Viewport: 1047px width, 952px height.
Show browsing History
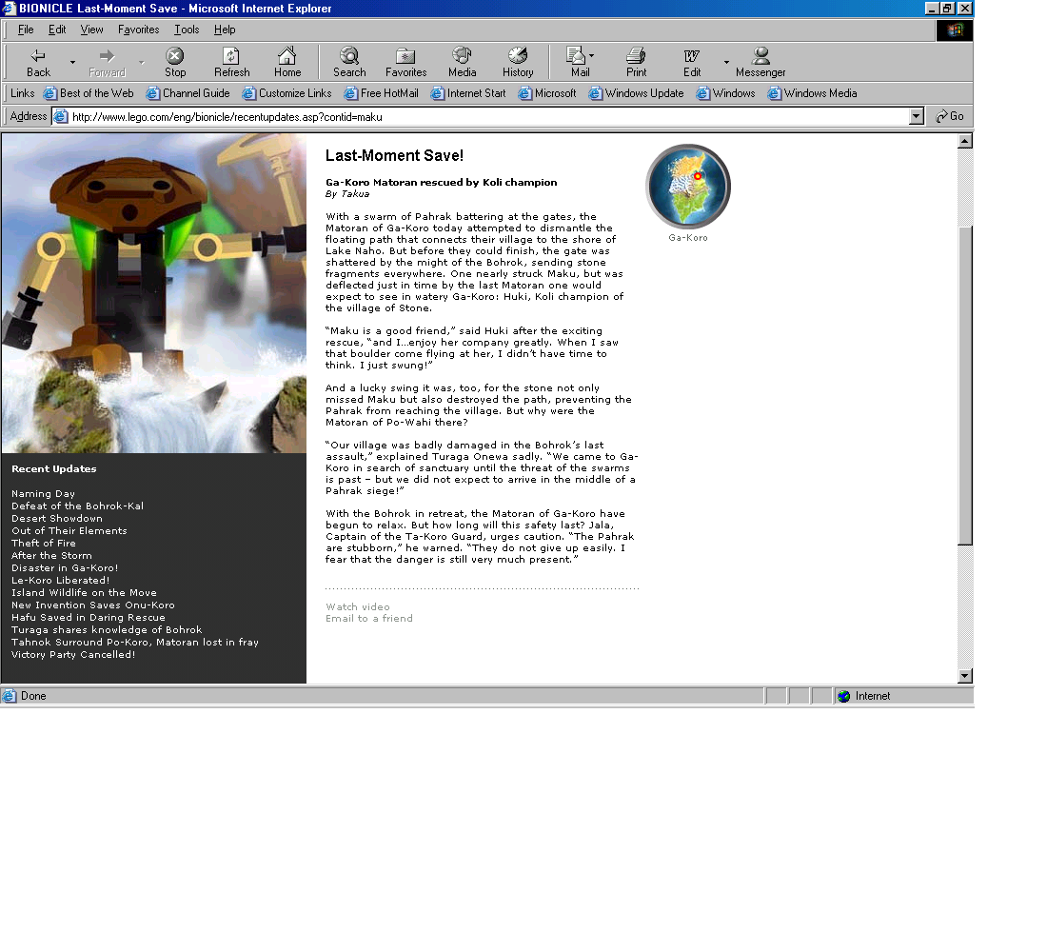pyautogui.click(x=518, y=63)
